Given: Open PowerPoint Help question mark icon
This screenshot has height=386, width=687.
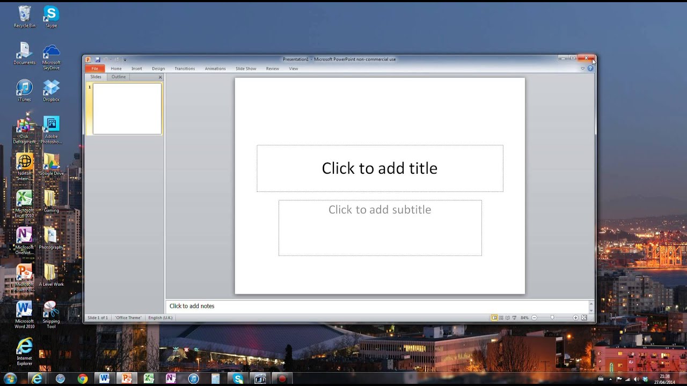Looking at the screenshot, I should 590,69.
